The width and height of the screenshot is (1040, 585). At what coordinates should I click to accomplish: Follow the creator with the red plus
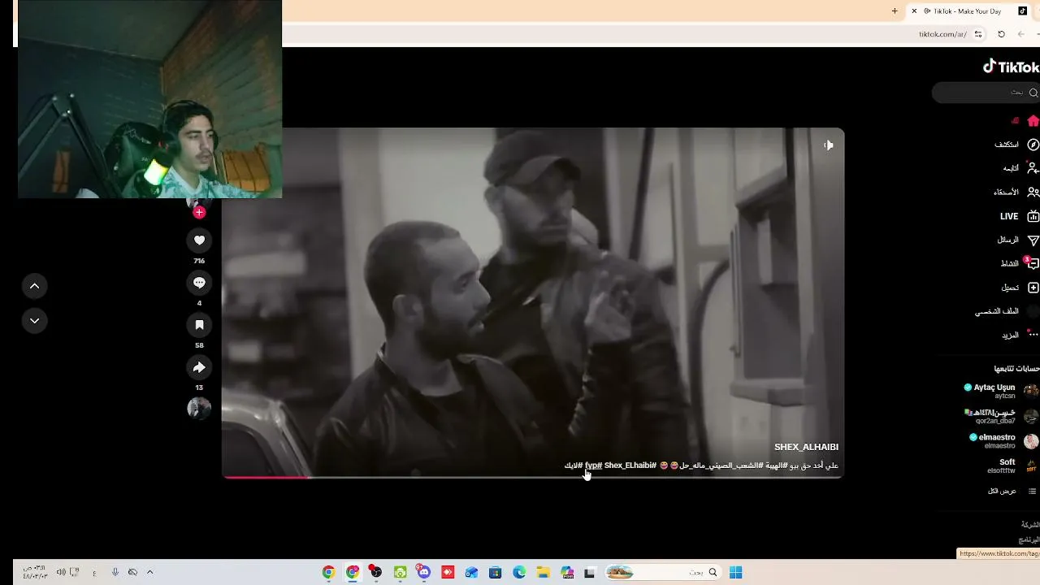199,212
